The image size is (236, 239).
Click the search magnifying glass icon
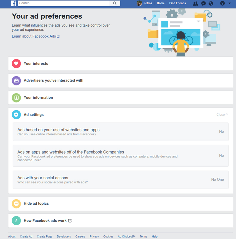pos(115,3)
